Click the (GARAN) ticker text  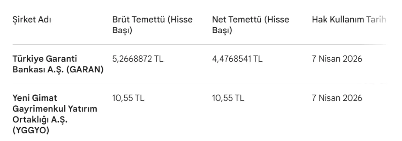[84, 70]
